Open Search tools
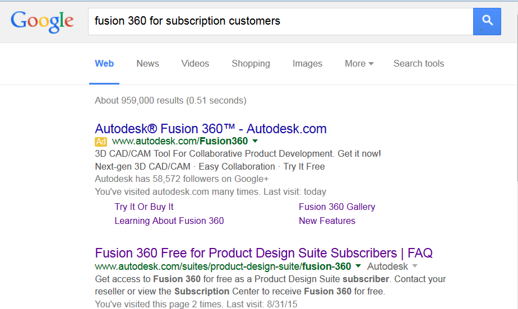Viewport: 518px width, 309px height. (419, 63)
